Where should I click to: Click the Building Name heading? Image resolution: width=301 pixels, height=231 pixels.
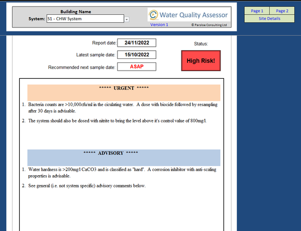click(x=76, y=12)
